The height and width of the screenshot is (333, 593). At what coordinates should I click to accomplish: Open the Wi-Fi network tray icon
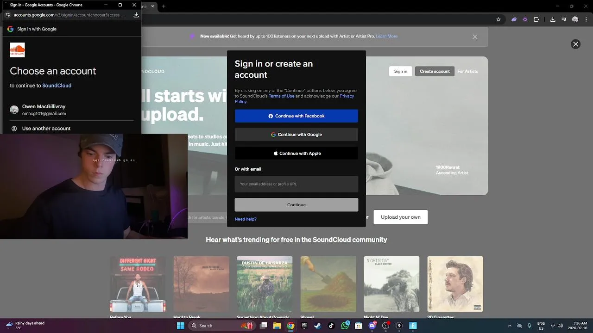click(552, 326)
